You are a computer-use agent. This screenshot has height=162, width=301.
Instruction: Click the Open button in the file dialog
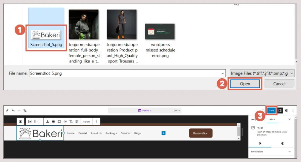(x=245, y=84)
